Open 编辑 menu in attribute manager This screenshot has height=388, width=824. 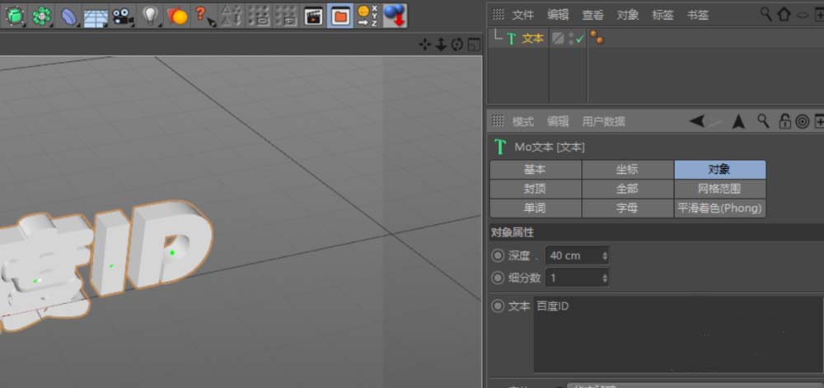point(558,122)
